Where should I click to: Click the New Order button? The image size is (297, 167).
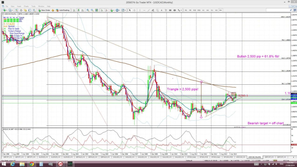[44, 10]
